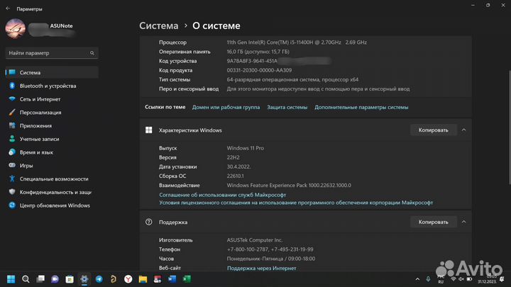511x287 pixels.
Task: Select Учетные записи in the sidebar
Action: (x=40, y=139)
